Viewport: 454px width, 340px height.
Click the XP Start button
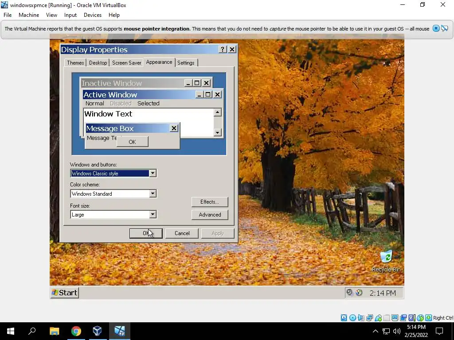[x=65, y=293]
